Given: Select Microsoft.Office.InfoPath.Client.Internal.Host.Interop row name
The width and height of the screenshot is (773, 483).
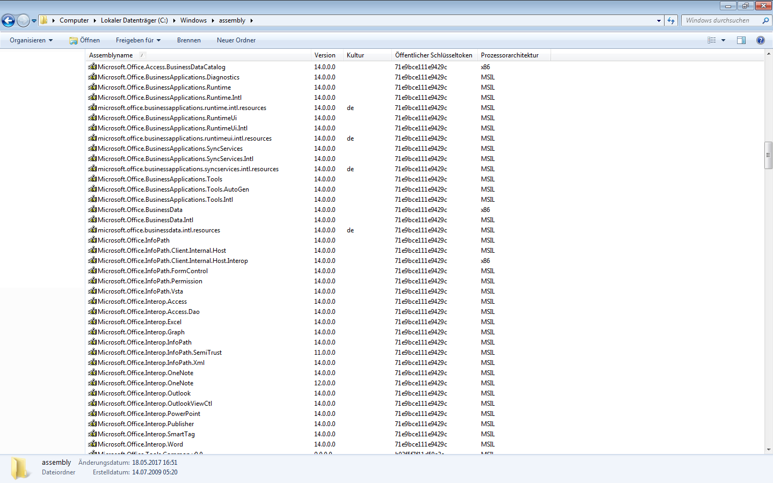Looking at the screenshot, I should (x=173, y=261).
